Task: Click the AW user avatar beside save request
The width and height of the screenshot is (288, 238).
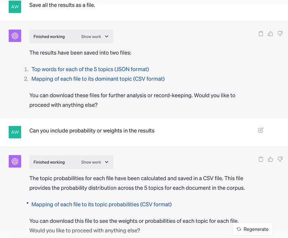Action: tap(15, 7)
